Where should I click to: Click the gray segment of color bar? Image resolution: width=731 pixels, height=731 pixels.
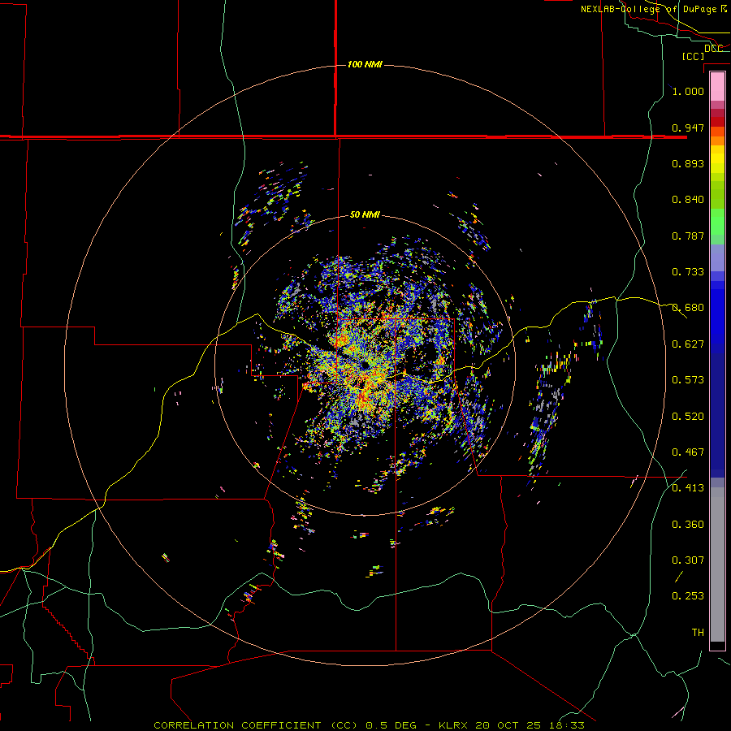tap(717, 564)
